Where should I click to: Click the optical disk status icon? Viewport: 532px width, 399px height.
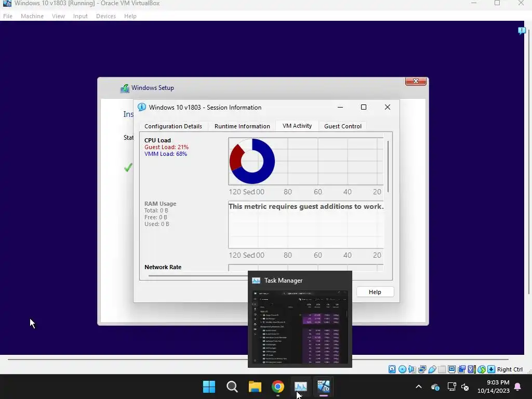(402, 369)
